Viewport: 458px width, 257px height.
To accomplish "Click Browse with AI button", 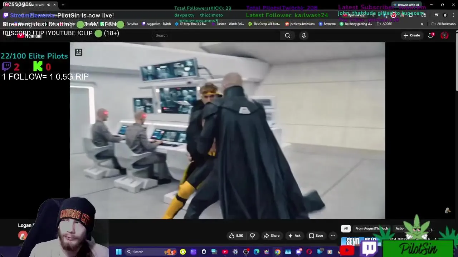I will click(x=406, y=5).
